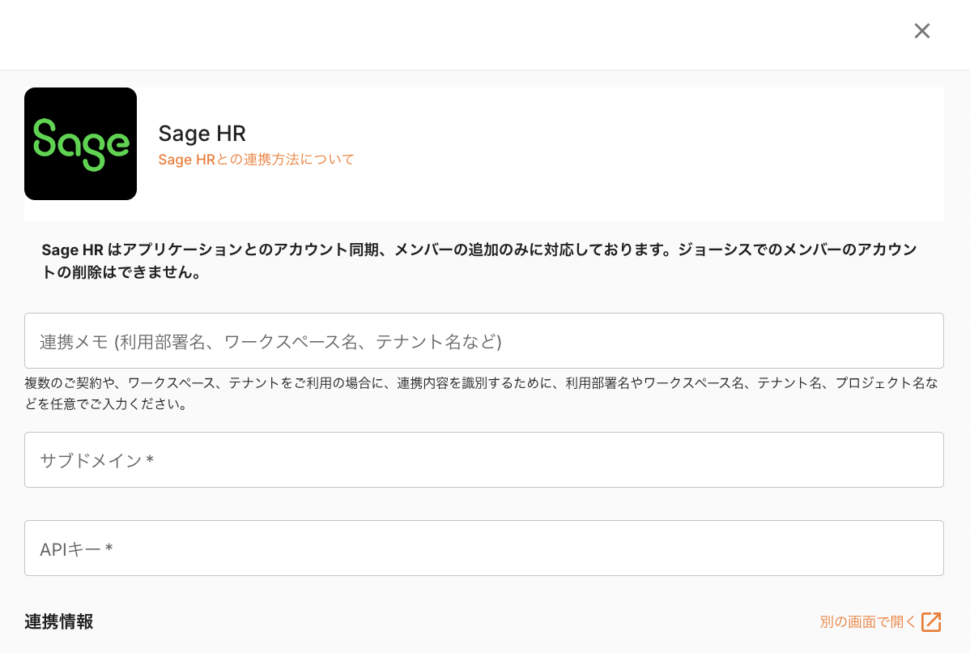Click the helper text below 連携メモ field
The width and height of the screenshot is (970, 653).
tap(481, 383)
